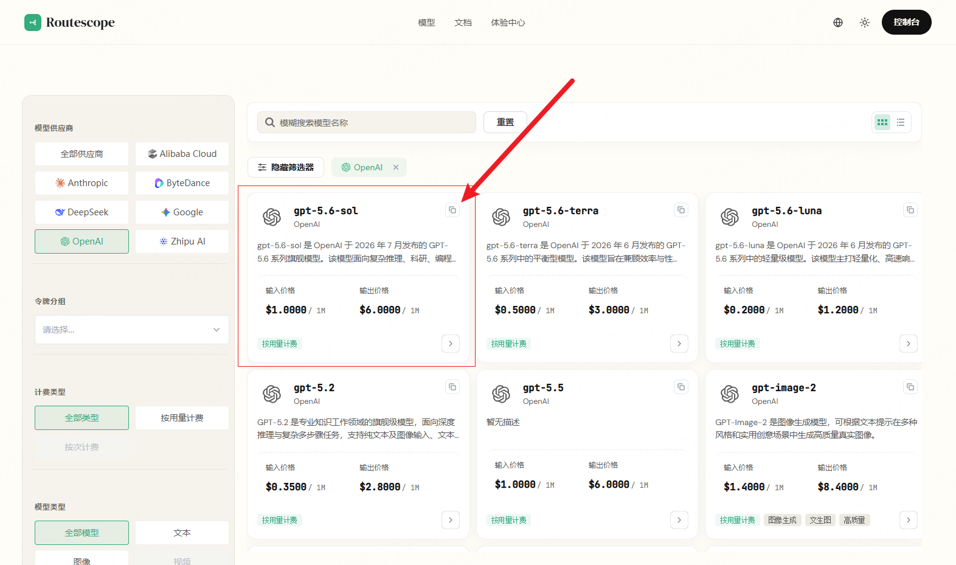Image resolution: width=956 pixels, height=565 pixels.
Task: Click 按用量计费 tag on gpt-5.2 card
Action: (x=280, y=520)
